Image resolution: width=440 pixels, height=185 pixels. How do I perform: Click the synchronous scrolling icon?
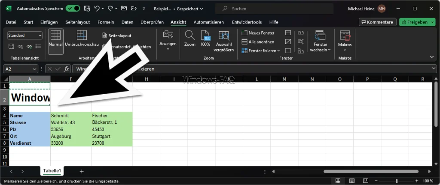(x=301, y=42)
